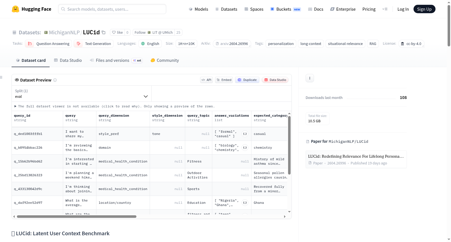Open the Docs navigation item
The width and height of the screenshot is (451, 242).
(x=316, y=9)
